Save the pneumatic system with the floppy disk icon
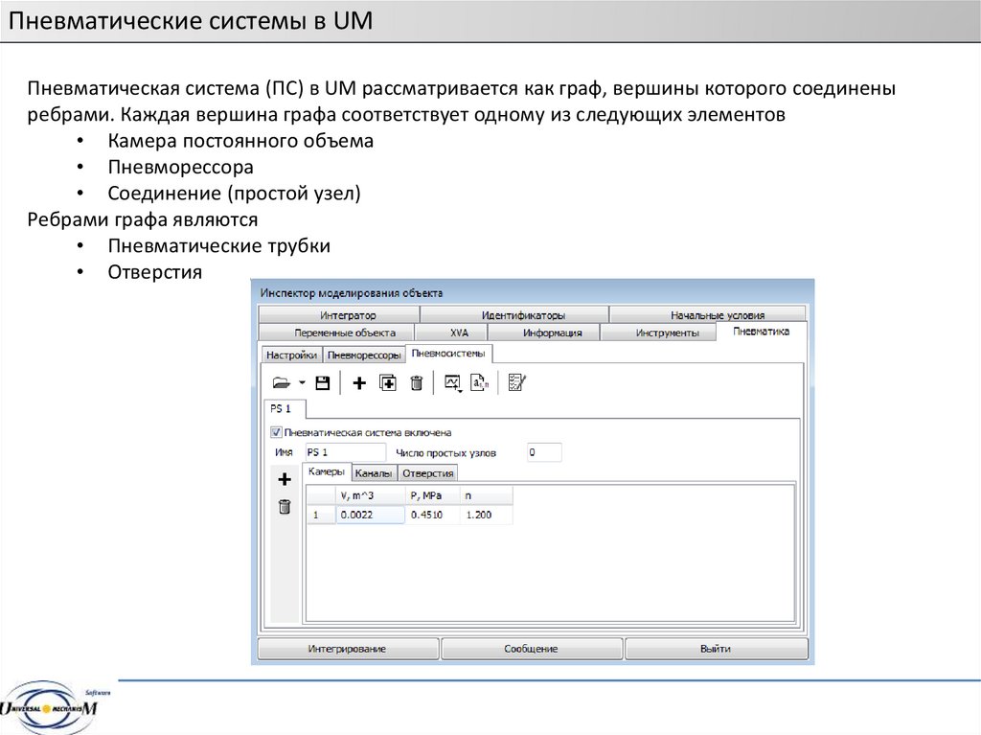The width and height of the screenshot is (981, 735). point(322,382)
